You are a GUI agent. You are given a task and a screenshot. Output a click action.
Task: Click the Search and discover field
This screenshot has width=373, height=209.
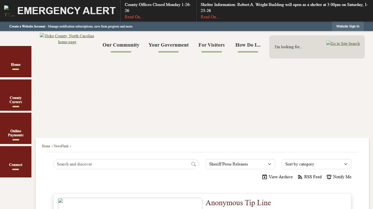pyautogui.click(x=123, y=164)
